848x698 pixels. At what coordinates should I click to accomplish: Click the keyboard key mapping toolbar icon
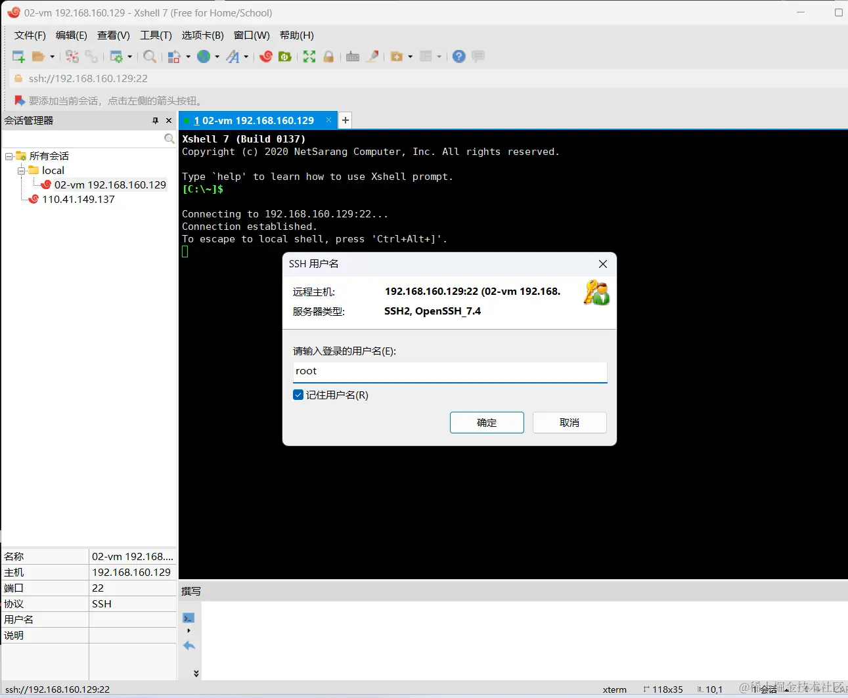tap(353, 56)
